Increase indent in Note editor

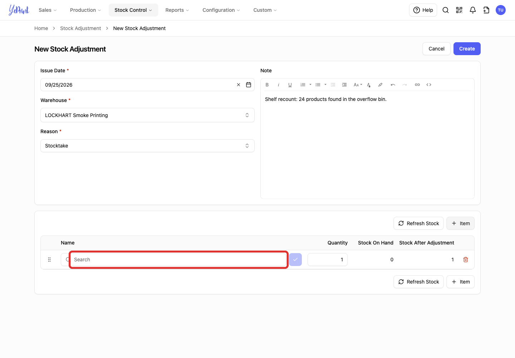[x=344, y=85]
